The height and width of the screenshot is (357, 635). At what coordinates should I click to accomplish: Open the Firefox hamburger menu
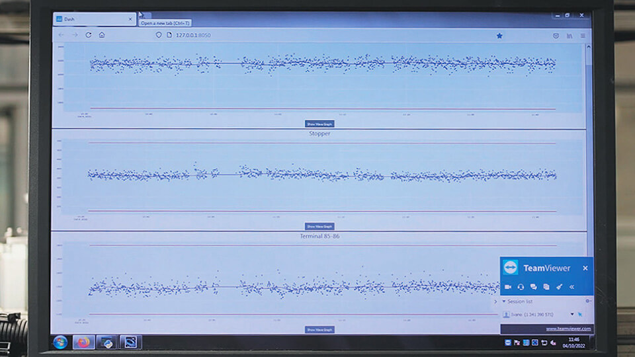pyautogui.click(x=583, y=36)
